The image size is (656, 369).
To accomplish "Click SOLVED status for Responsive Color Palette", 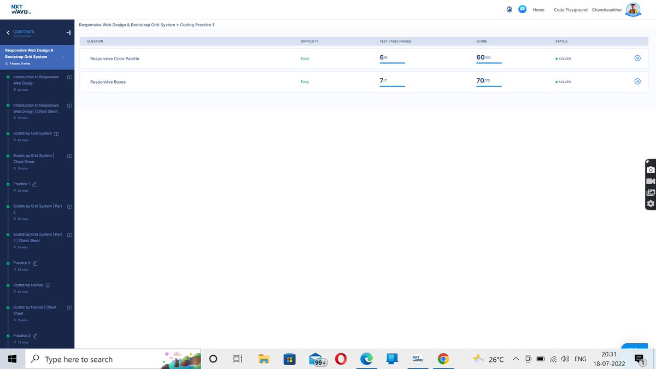I will (563, 58).
